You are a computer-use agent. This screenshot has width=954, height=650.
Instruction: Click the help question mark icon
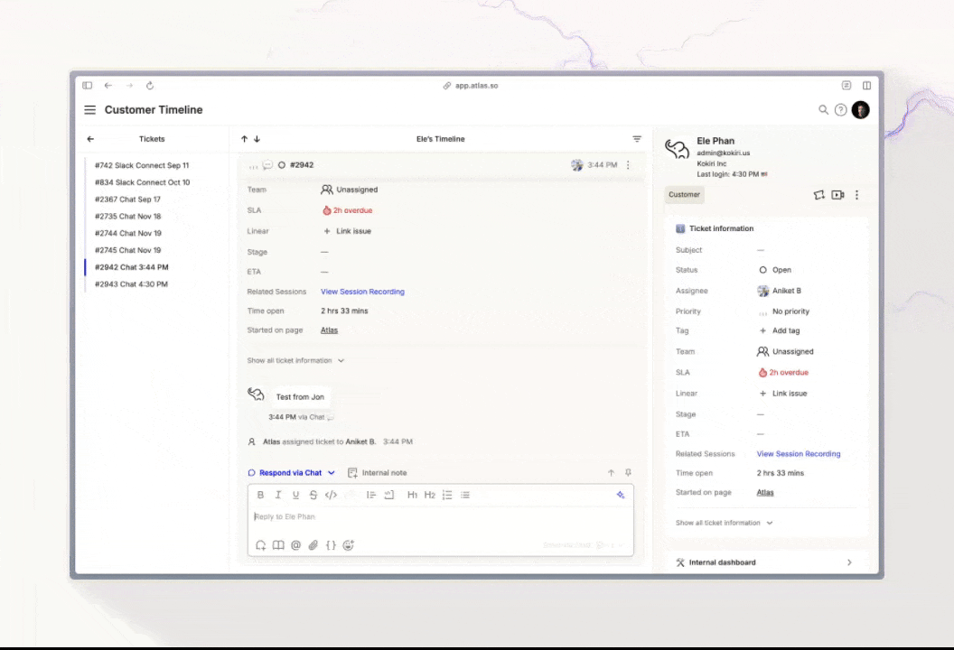click(840, 110)
